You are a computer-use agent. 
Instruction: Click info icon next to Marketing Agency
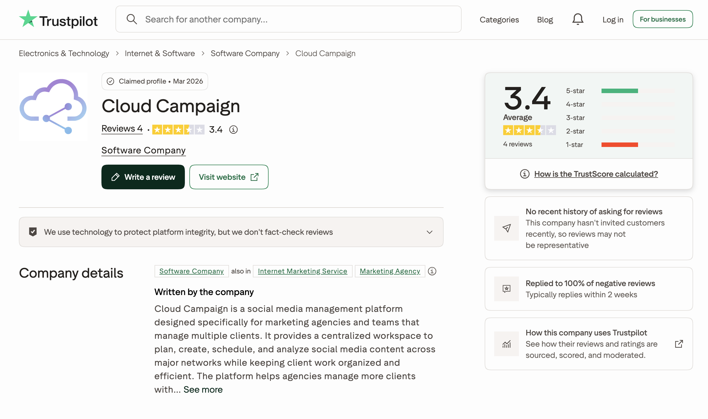432,271
